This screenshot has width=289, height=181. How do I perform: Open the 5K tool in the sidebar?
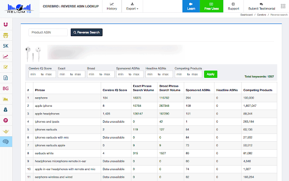coord(6,46)
